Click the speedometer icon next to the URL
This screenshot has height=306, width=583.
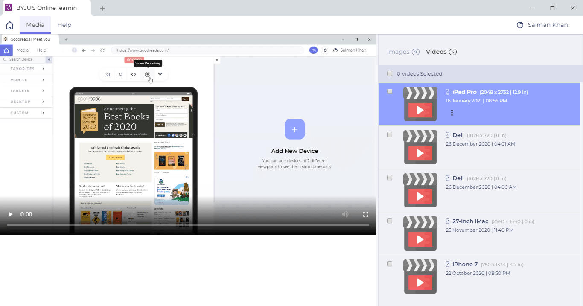(x=313, y=50)
